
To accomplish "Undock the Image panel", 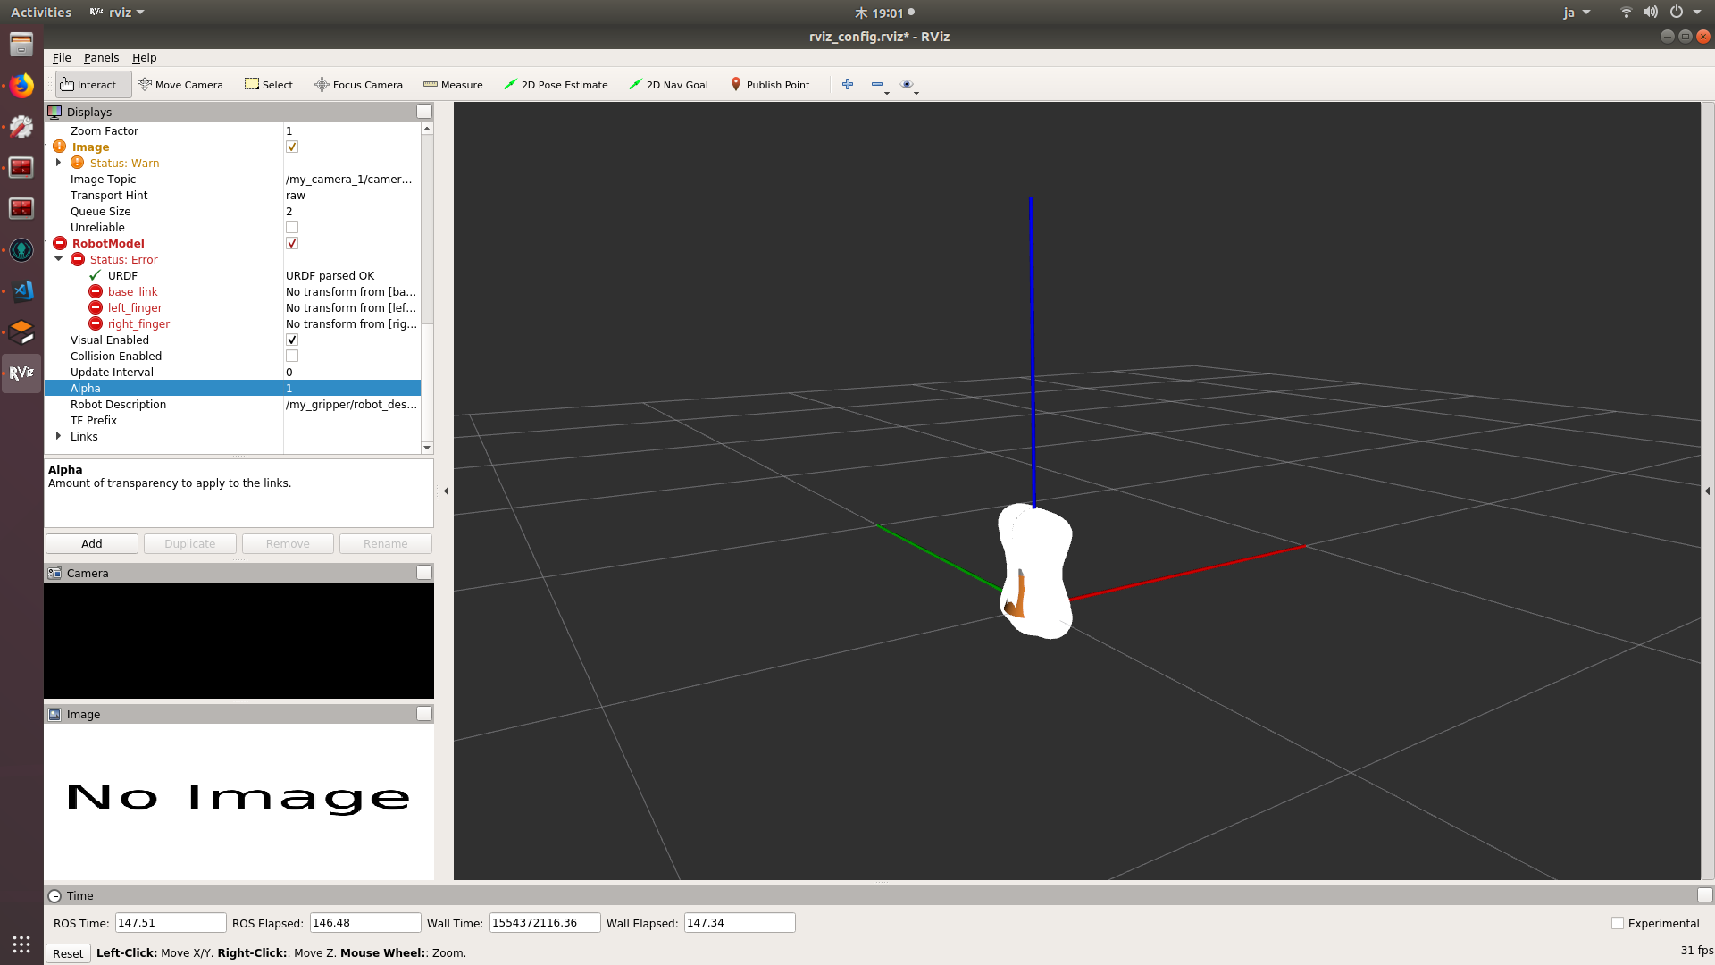I will [424, 714].
